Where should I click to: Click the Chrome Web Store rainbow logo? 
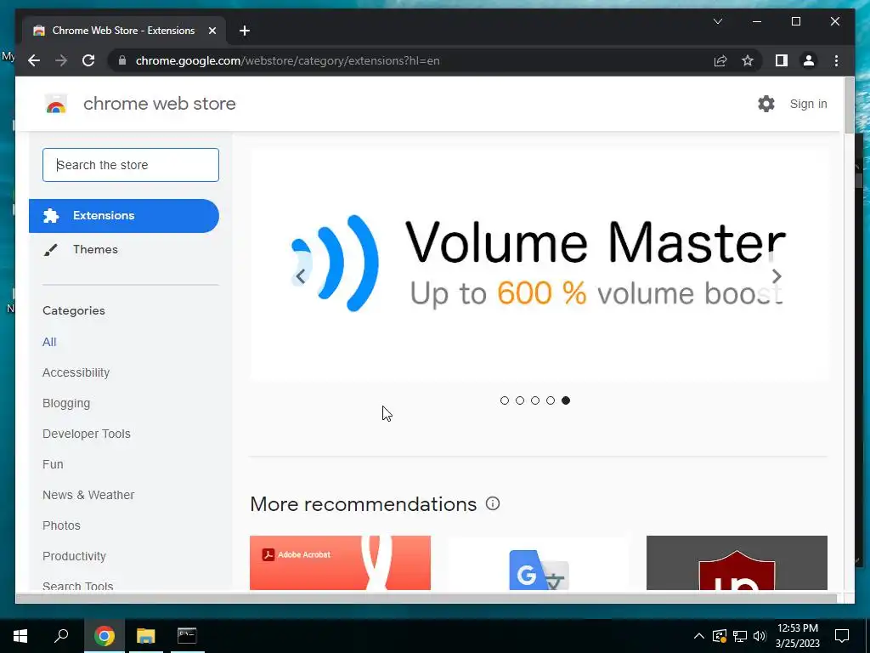coord(55,104)
